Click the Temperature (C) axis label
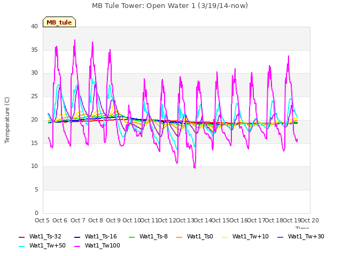The width and height of the screenshot is (342, 256). click(7, 120)
